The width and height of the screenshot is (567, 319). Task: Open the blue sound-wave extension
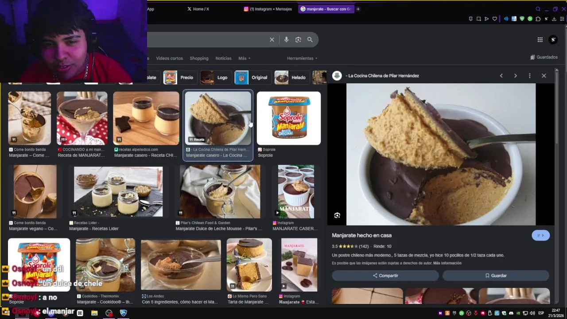(x=506, y=19)
